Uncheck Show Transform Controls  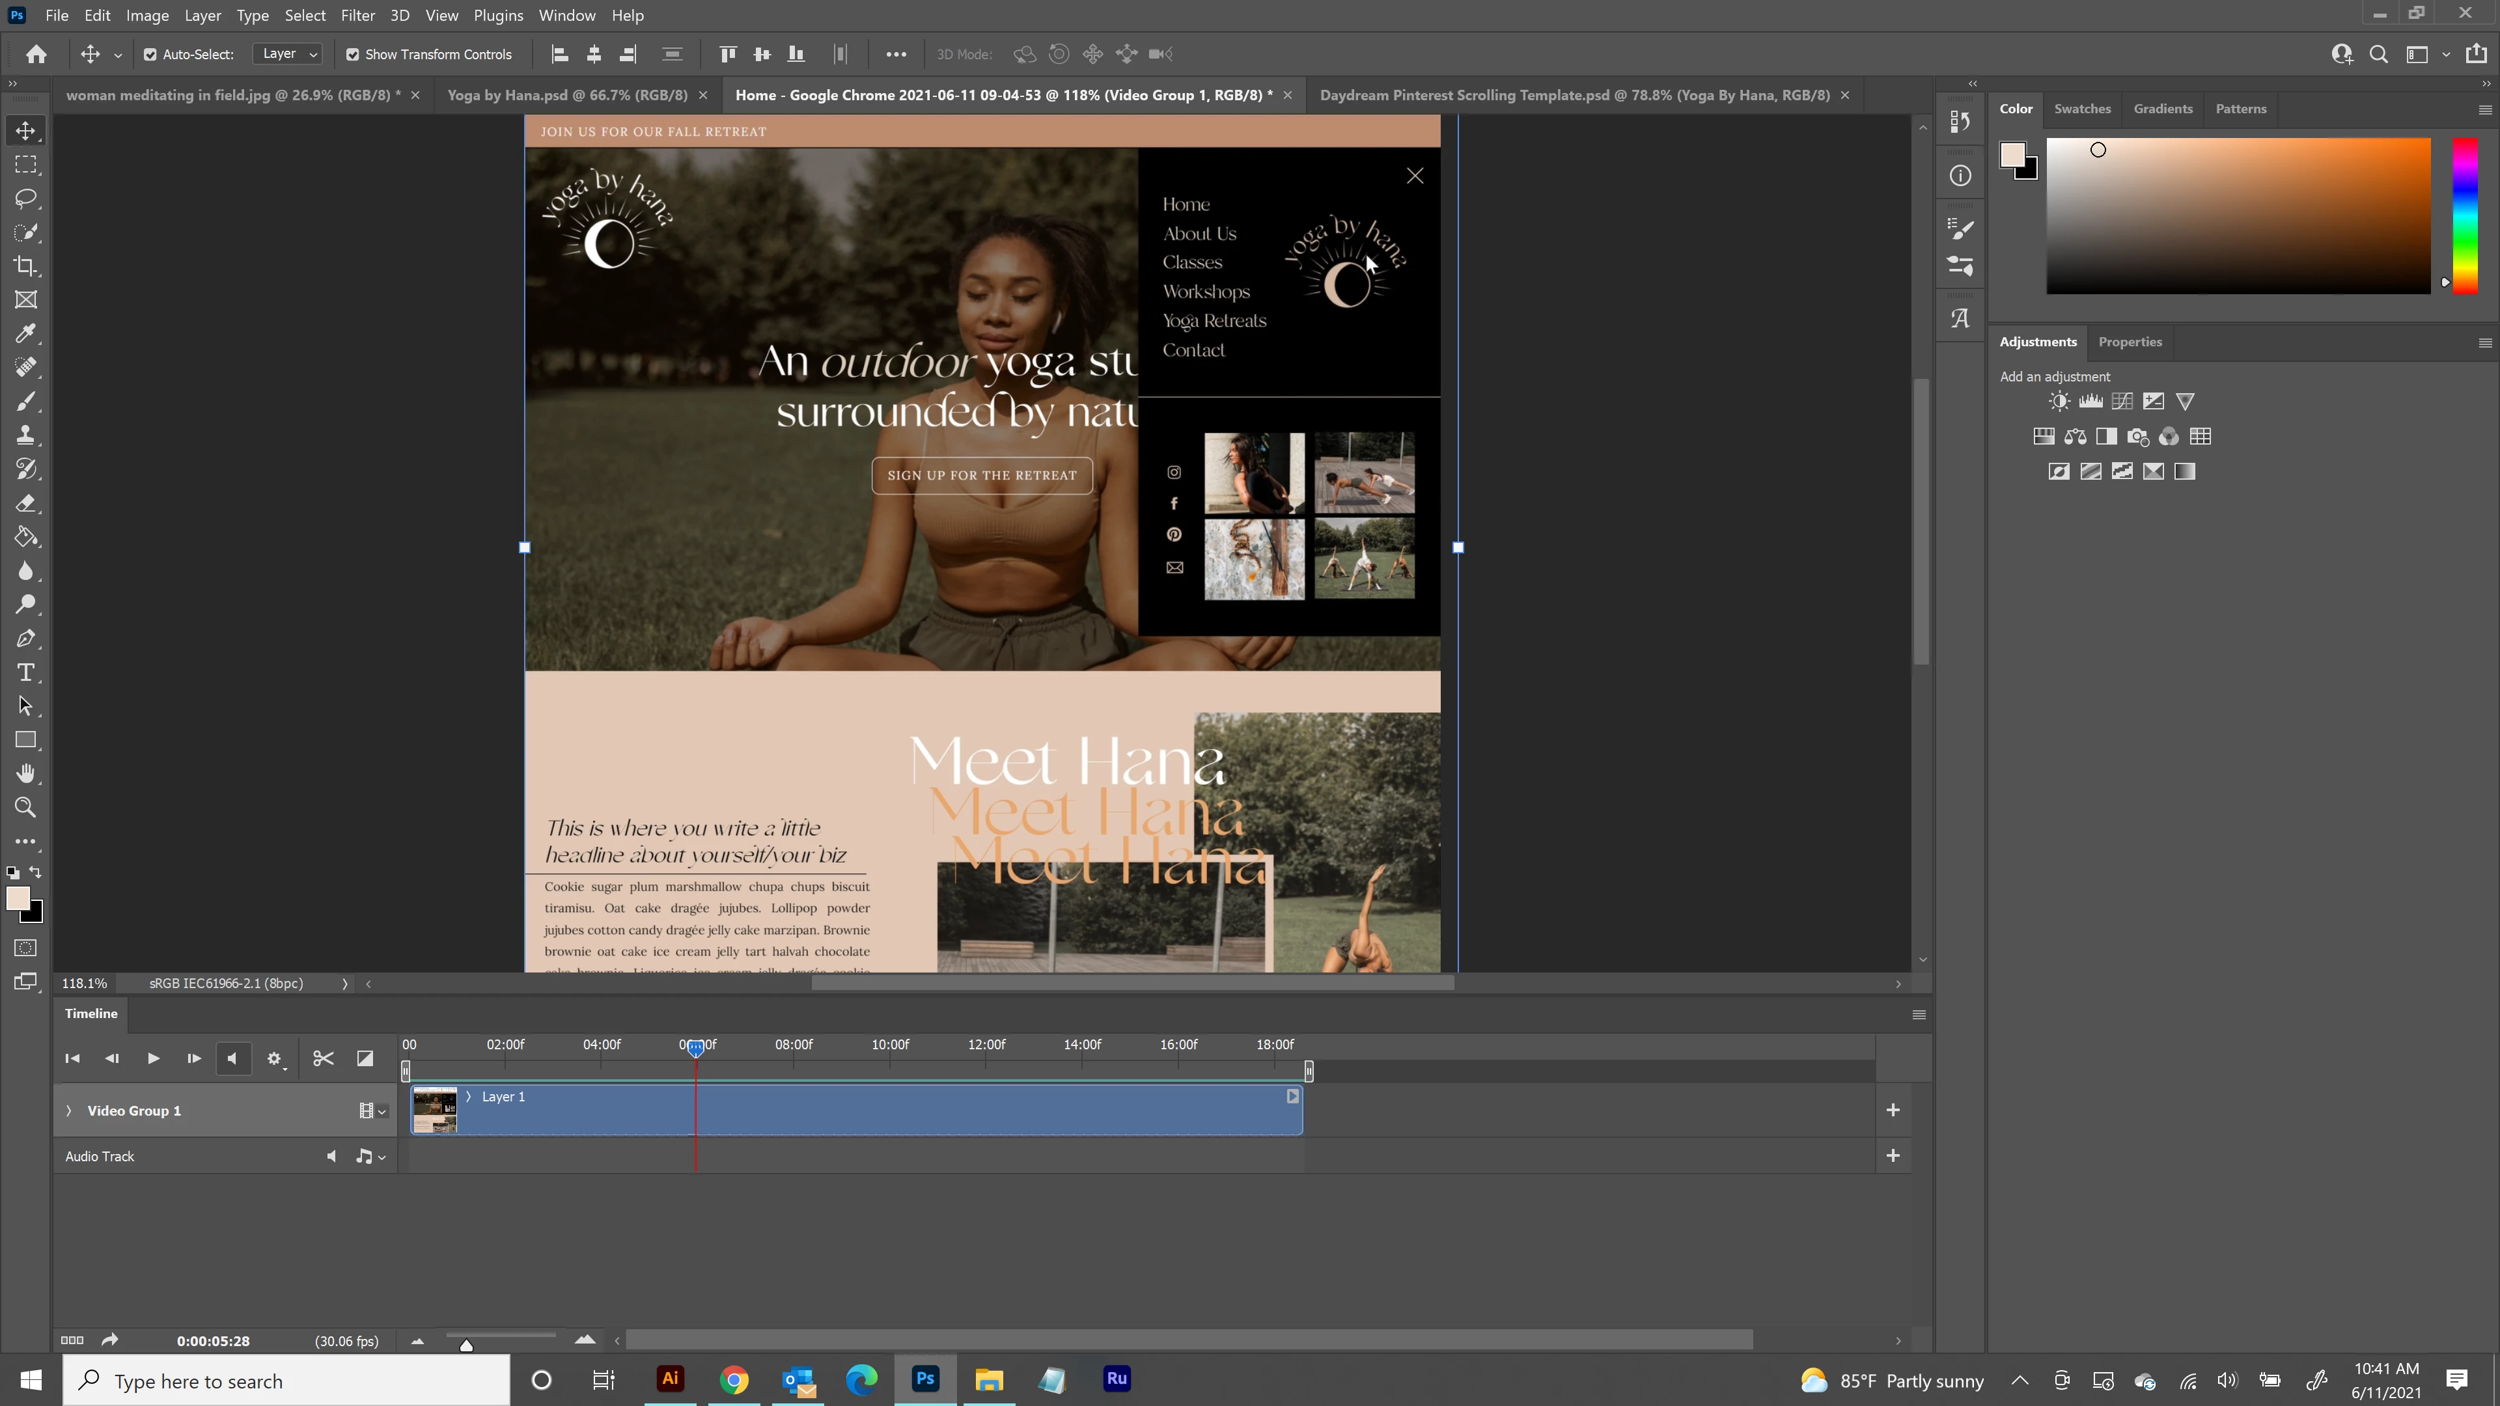click(352, 54)
